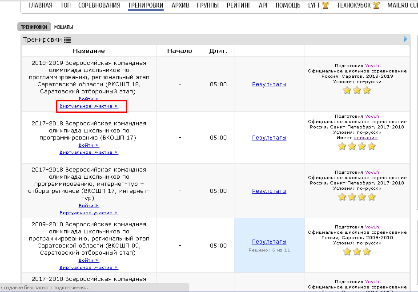Click the blue arrow at panel's right edge
Image resolution: width=418 pixels, height=292 pixels.
tap(405, 39)
